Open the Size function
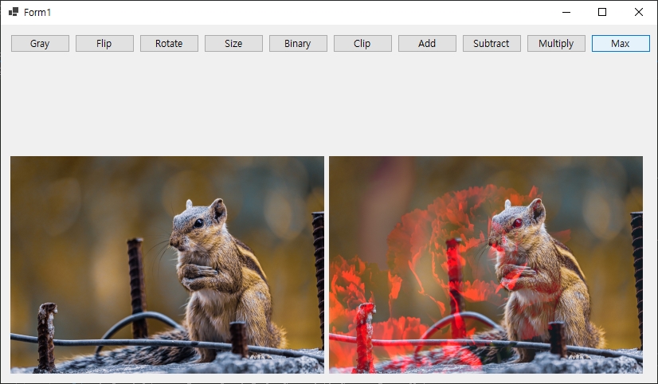 (233, 44)
